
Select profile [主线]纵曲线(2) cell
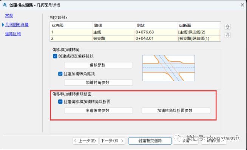(x=199, y=32)
